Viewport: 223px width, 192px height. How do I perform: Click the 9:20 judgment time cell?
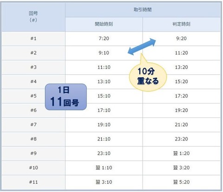coord(181,38)
